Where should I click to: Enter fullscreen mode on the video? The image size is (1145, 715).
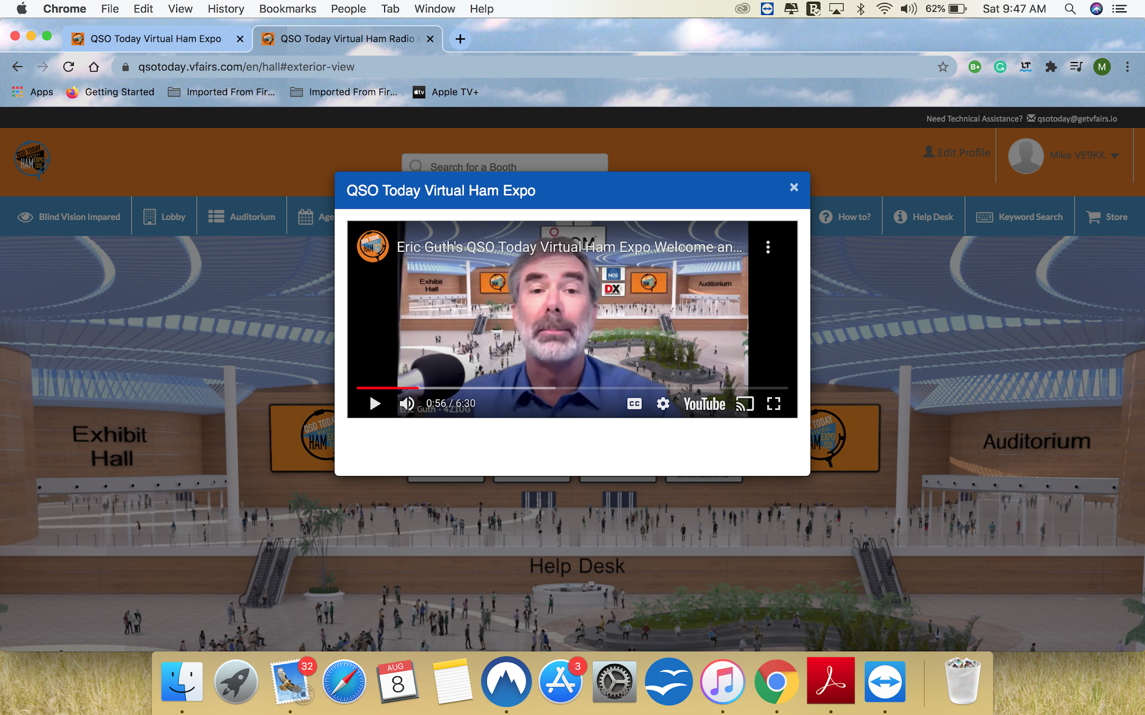773,403
